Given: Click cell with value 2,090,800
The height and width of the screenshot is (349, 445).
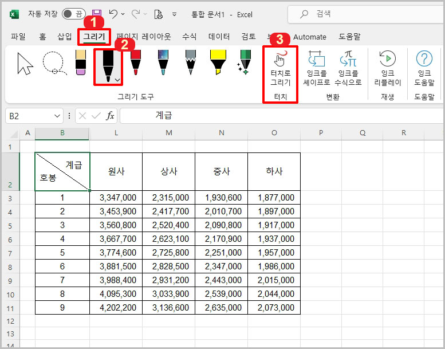Looking at the screenshot, I should tap(222, 225).
